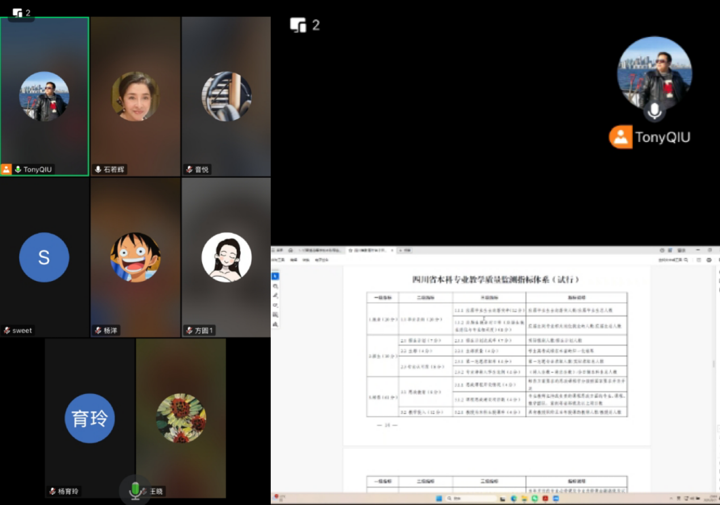720x505 pixels.
Task: Click the microphone icon under TonyQIU's large avatar
Action: point(655,111)
